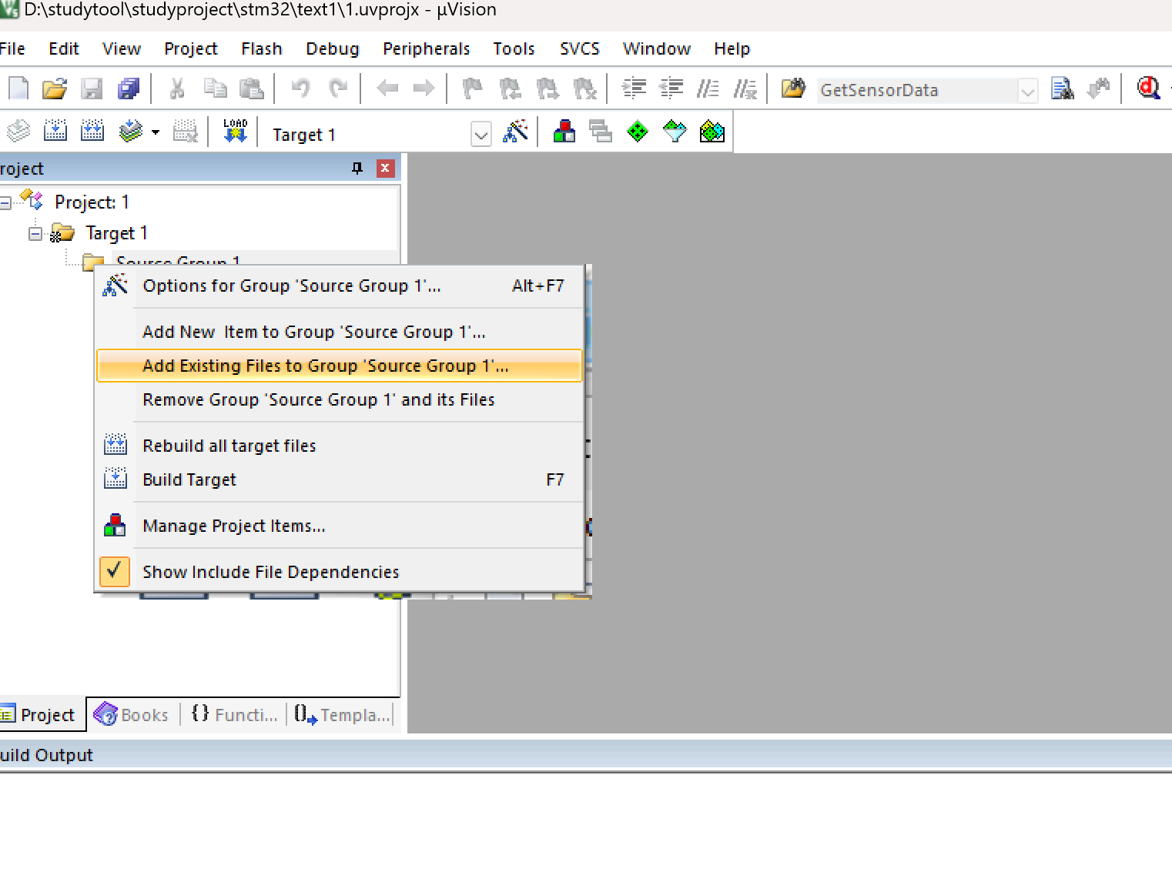
Task: Save the current file
Action: coord(92,89)
